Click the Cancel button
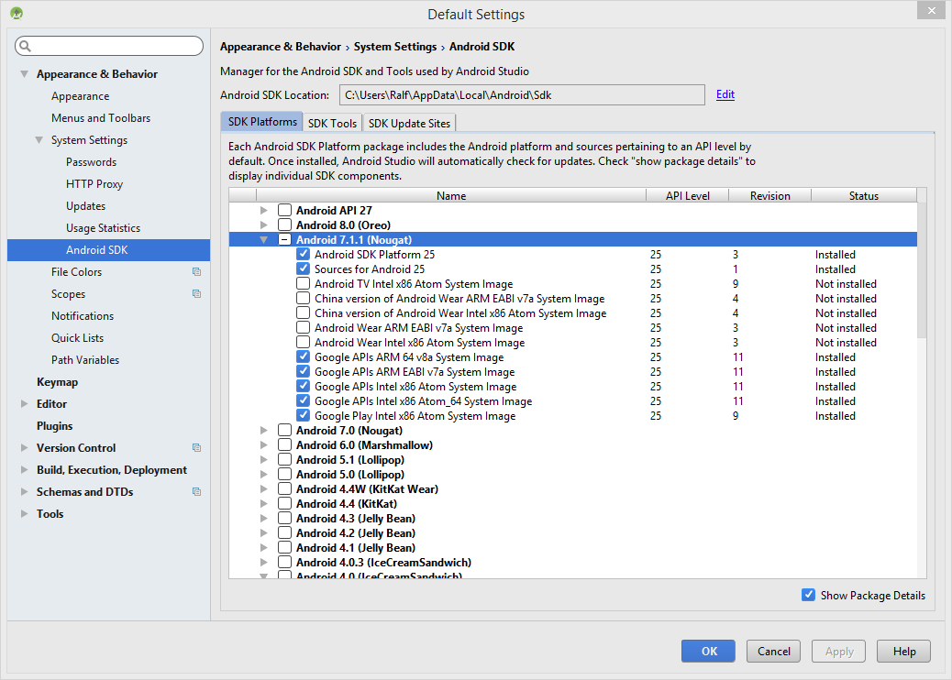Viewport: 952px width, 680px height. pos(773,651)
